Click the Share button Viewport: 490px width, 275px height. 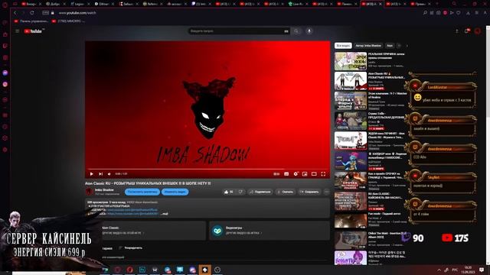260,192
